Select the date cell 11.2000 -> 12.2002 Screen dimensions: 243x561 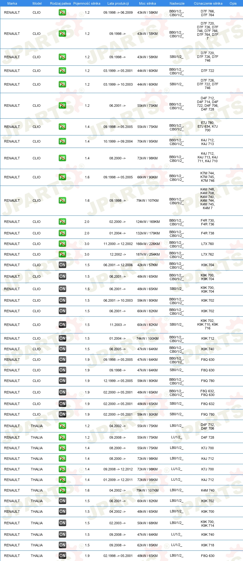pos(118,244)
